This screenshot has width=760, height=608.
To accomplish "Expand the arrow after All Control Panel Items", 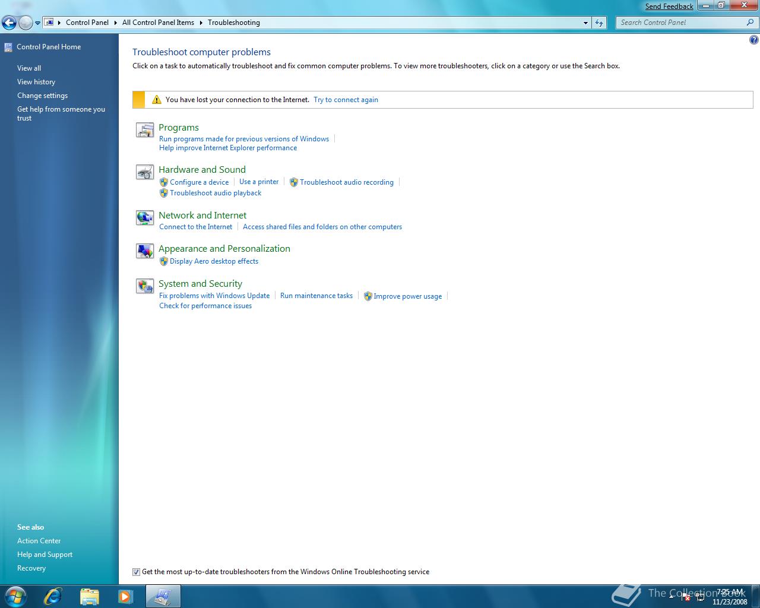I will pos(201,23).
